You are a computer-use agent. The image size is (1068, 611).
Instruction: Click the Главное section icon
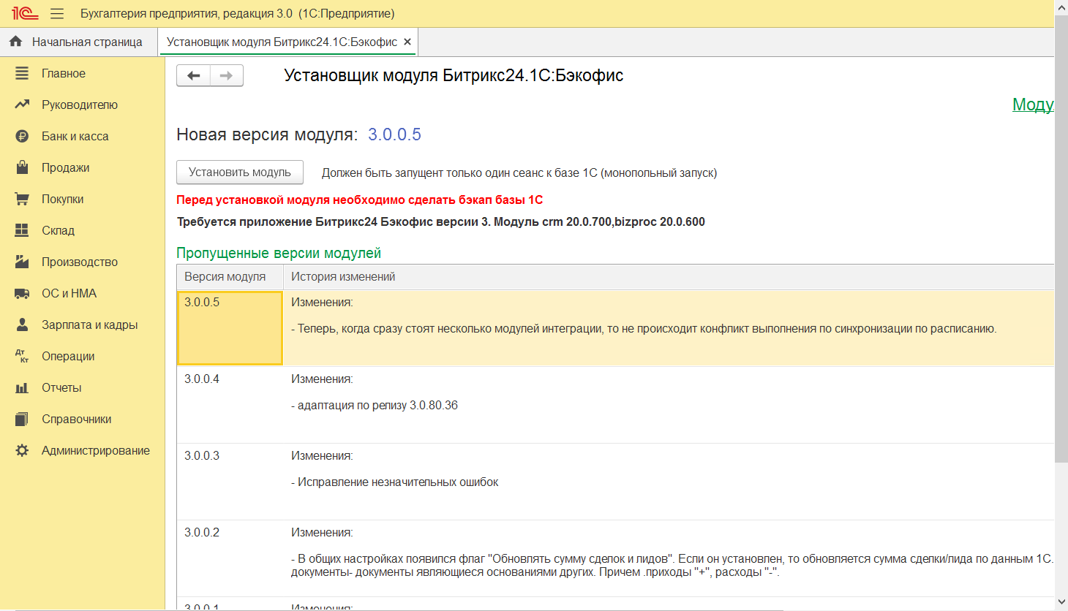tap(22, 73)
